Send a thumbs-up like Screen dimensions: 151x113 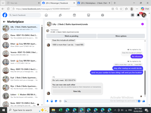pyautogui.click(x=144, y=101)
